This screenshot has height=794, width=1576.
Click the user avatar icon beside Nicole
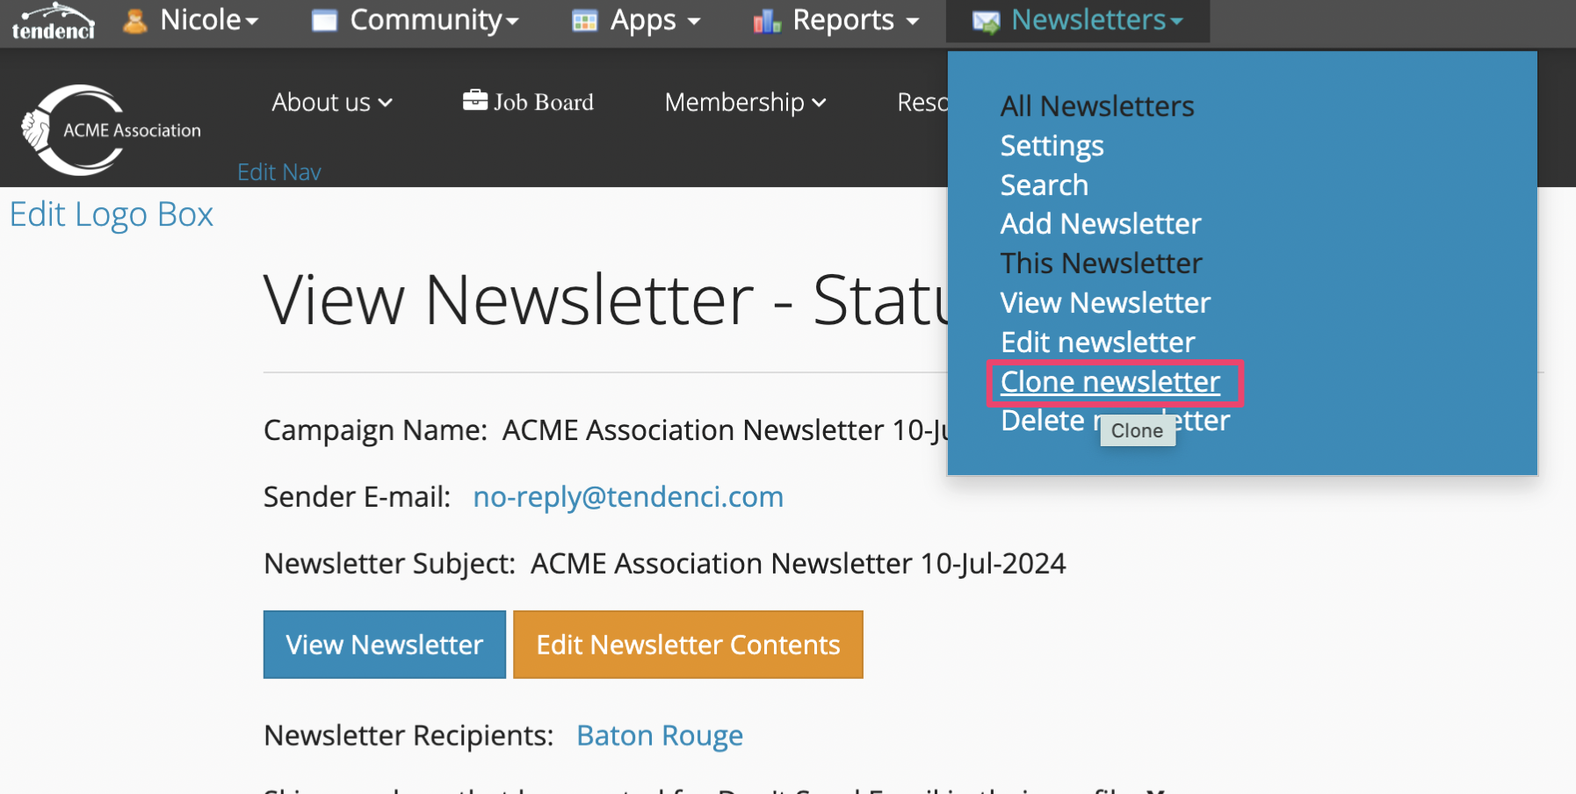pyautogui.click(x=134, y=20)
